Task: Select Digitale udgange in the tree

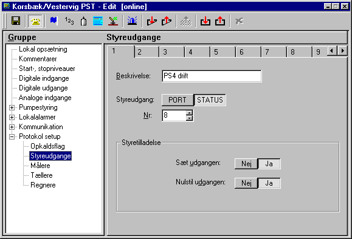Action: point(43,88)
